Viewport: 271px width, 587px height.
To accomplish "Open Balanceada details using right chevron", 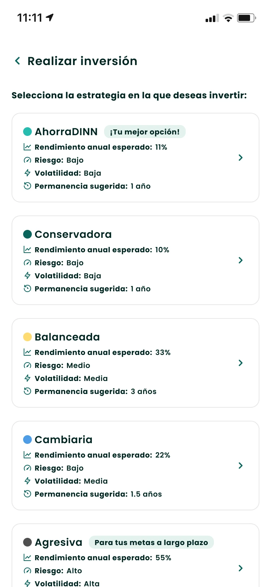I will coord(241,363).
